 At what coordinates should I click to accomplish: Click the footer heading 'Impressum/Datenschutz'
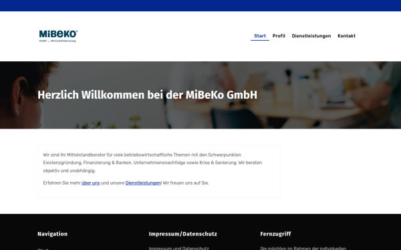tap(183, 234)
